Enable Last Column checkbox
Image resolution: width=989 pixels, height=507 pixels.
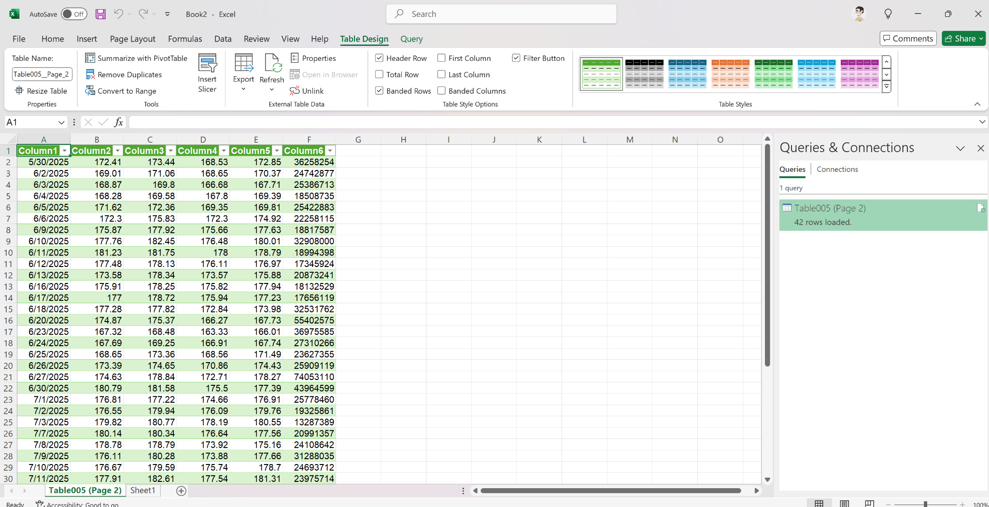coord(441,74)
